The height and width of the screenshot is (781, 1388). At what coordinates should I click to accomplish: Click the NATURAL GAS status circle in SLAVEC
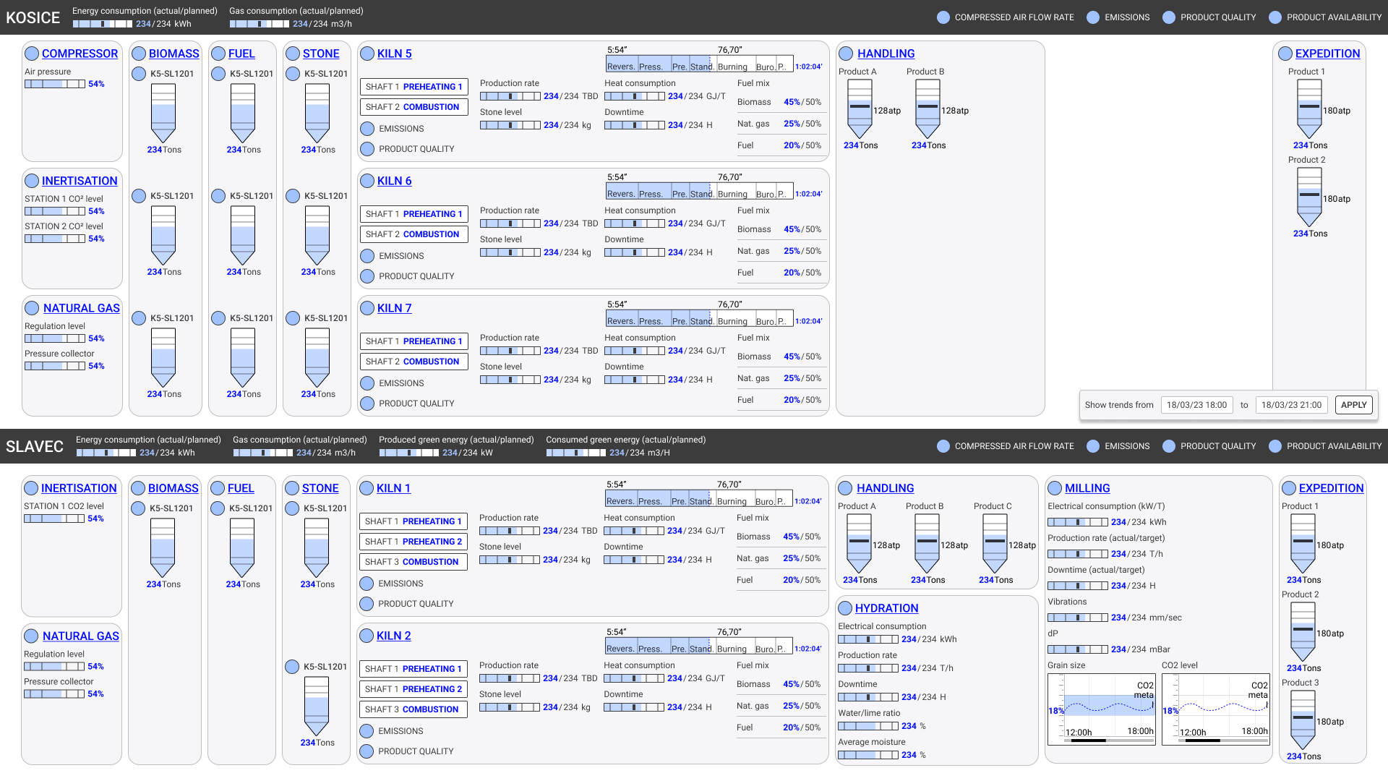click(x=31, y=636)
